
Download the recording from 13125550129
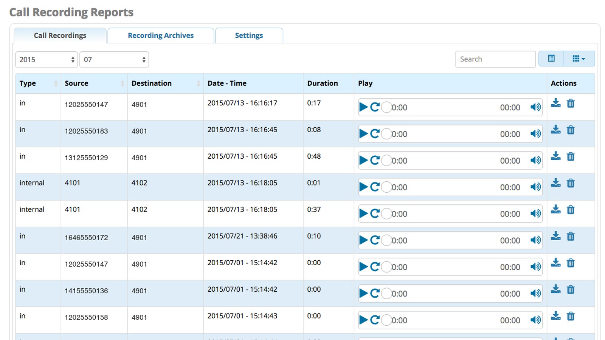[x=555, y=156]
